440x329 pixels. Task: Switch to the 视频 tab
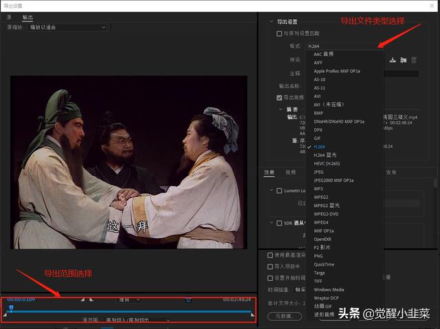pyautogui.click(x=291, y=172)
